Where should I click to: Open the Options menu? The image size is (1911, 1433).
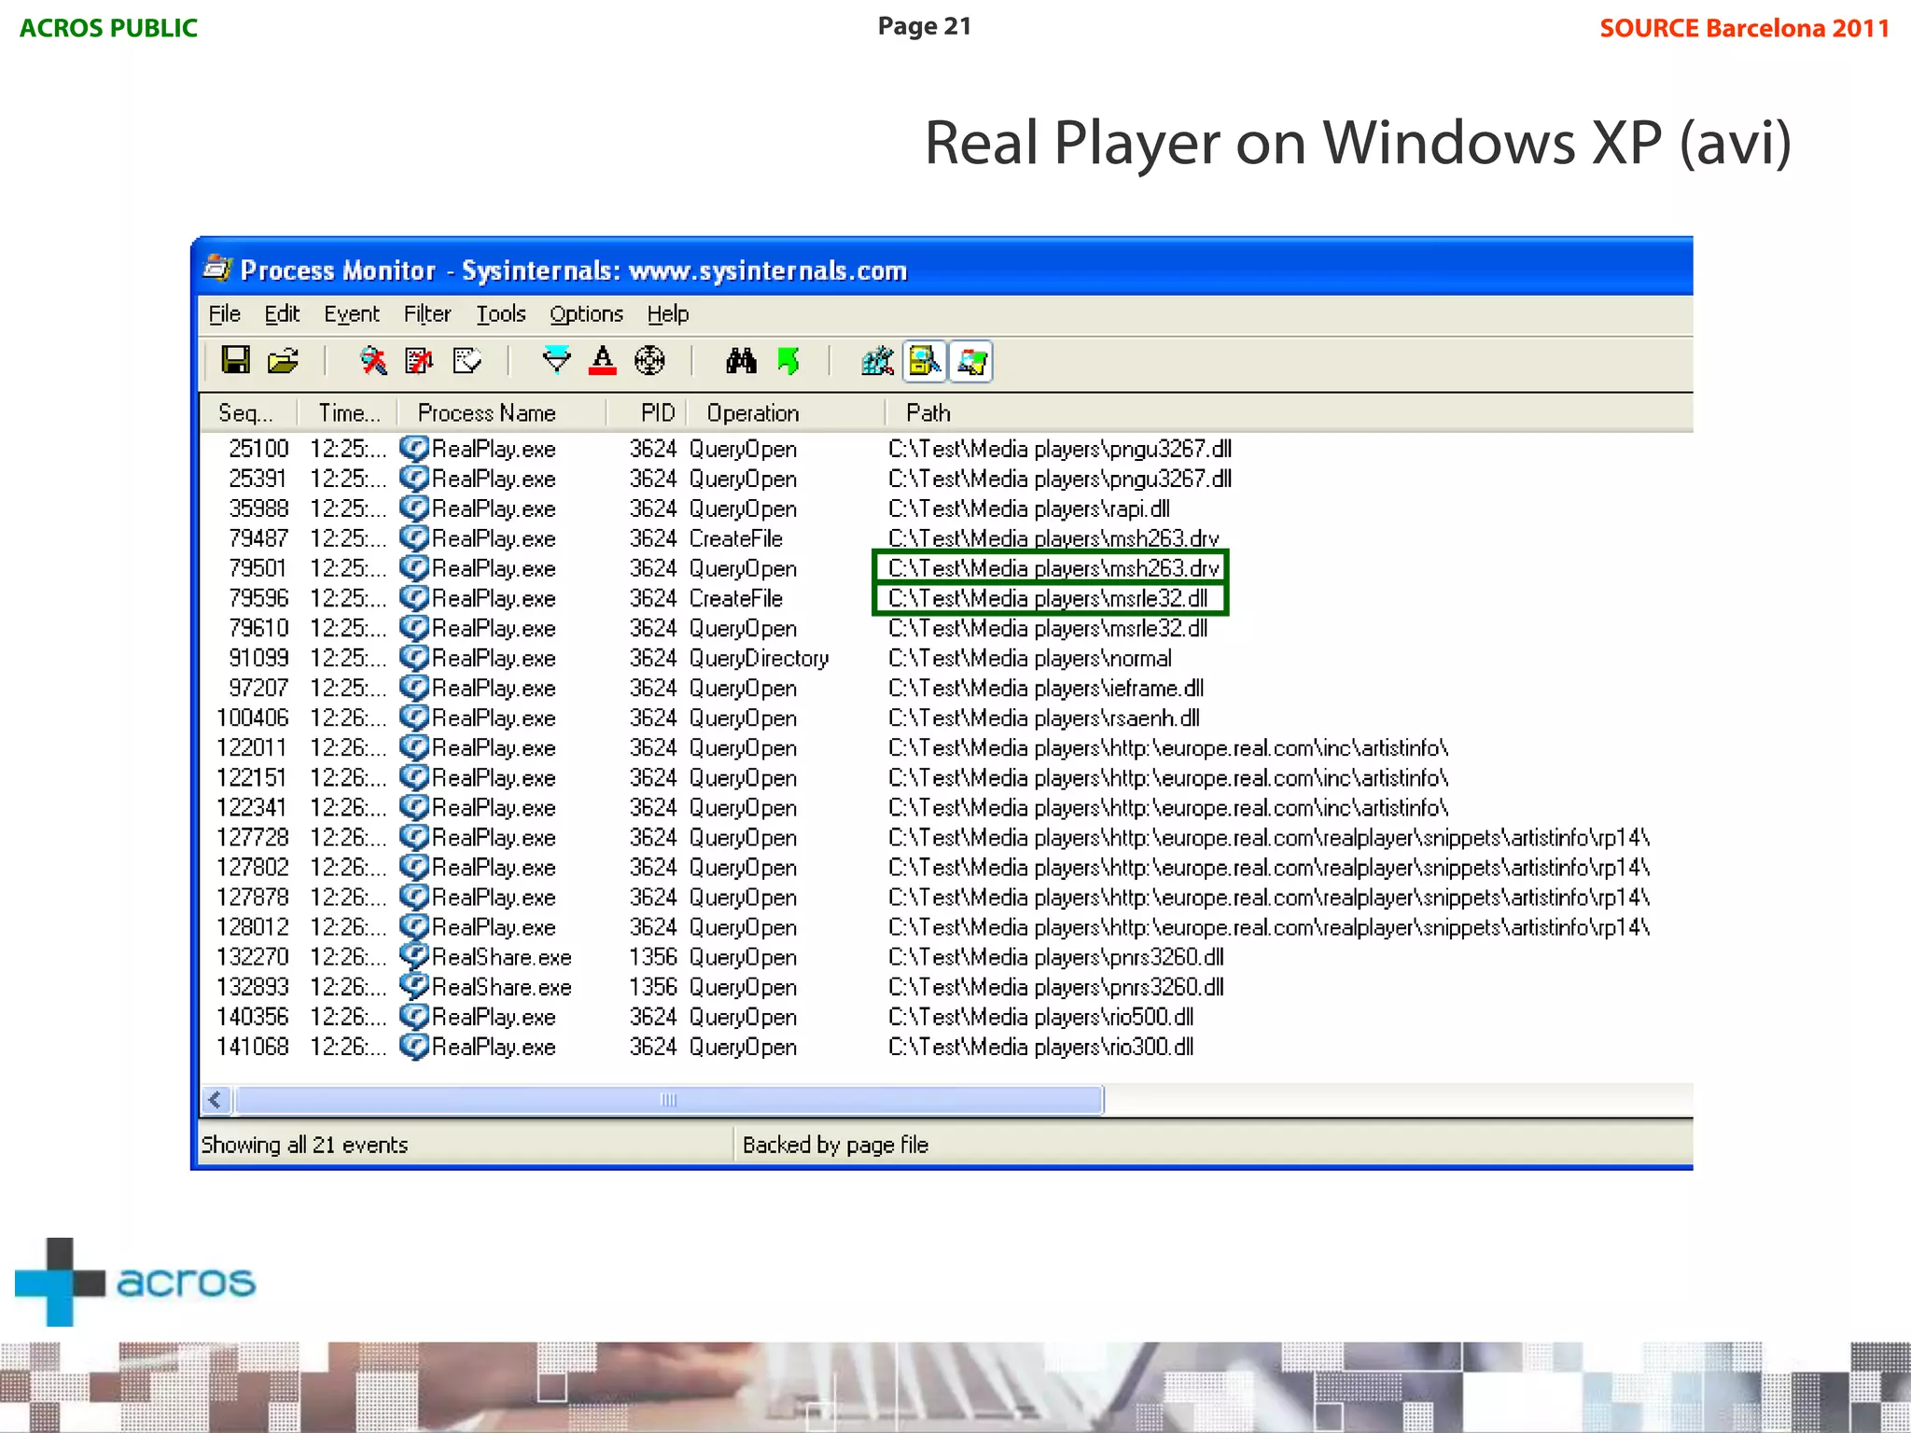click(x=586, y=314)
